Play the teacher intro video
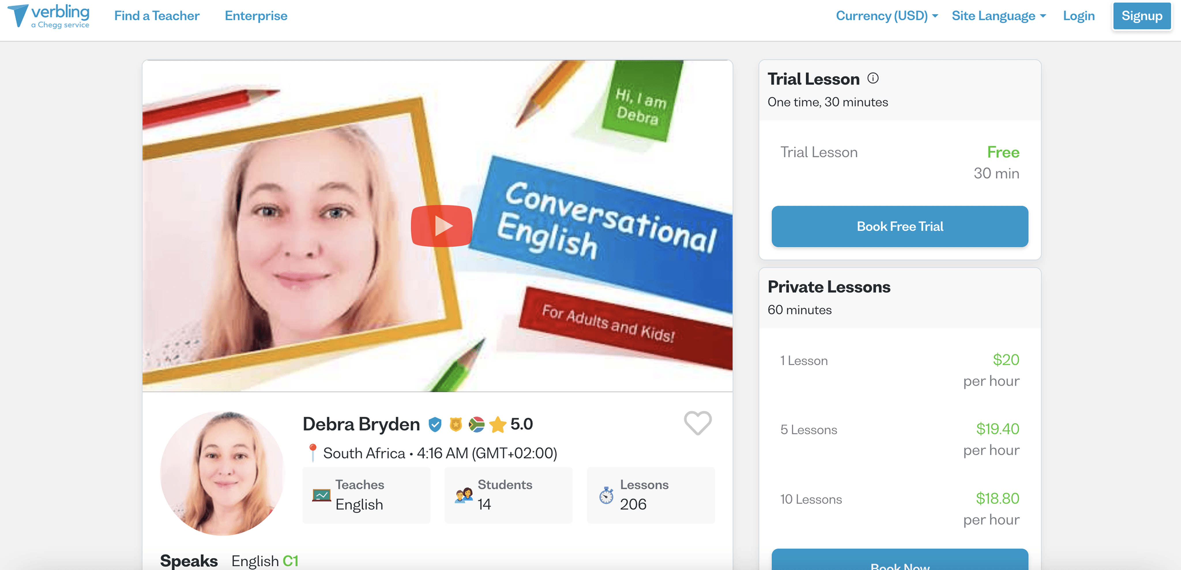The height and width of the screenshot is (570, 1181). (441, 226)
